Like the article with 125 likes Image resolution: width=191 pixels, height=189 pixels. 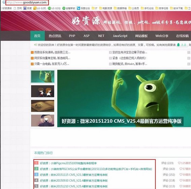click(x=184, y=163)
